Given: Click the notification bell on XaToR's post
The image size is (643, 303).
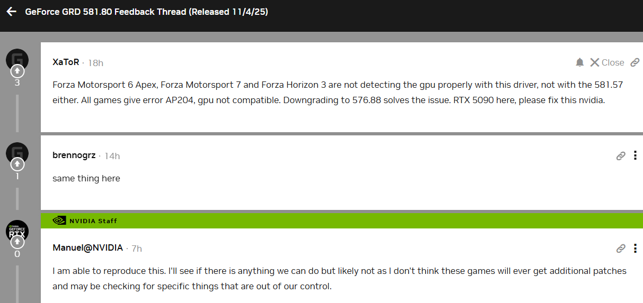Looking at the screenshot, I should 580,62.
